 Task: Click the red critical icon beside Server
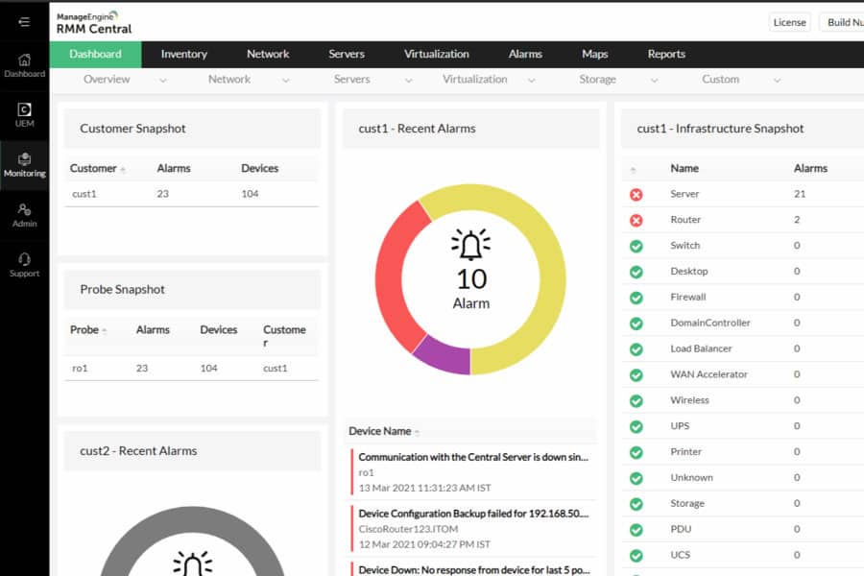636,195
